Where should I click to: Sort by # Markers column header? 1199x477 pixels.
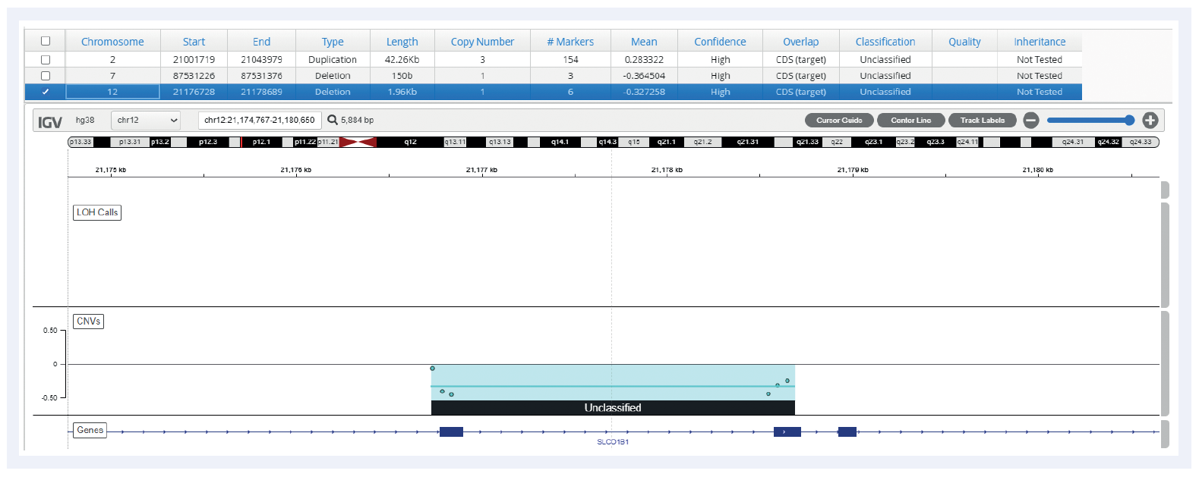click(570, 42)
